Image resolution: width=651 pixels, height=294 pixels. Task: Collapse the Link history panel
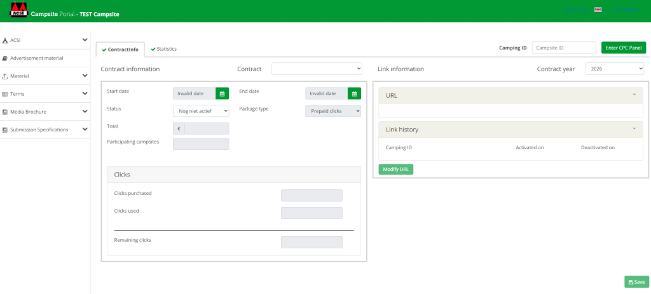(x=634, y=129)
